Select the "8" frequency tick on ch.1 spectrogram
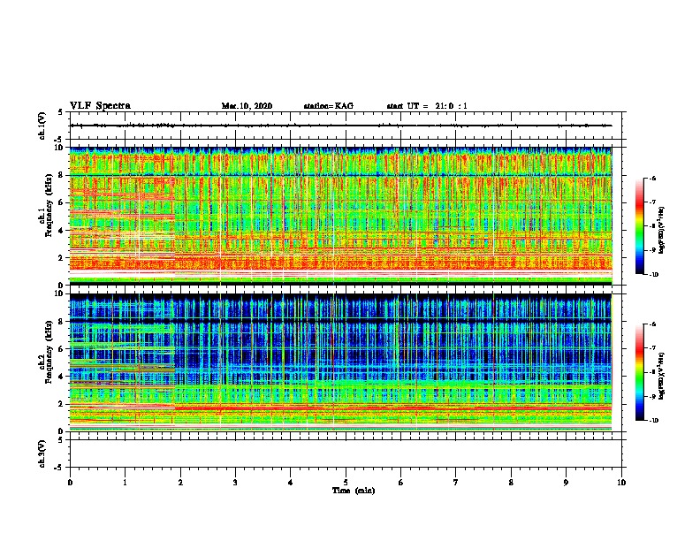Viewport: 700px width, 541px height. [x=61, y=175]
